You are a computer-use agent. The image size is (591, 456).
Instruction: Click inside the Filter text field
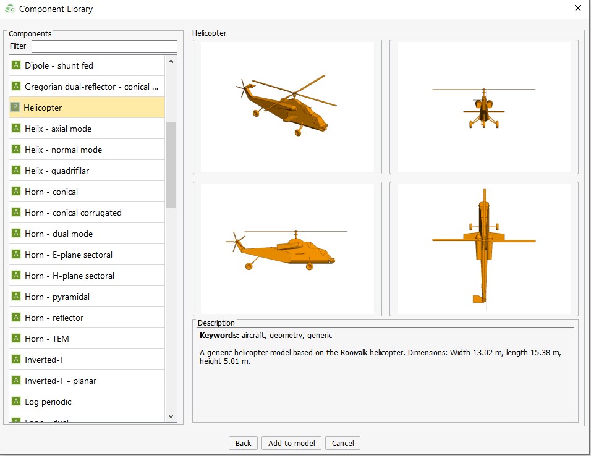click(104, 46)
